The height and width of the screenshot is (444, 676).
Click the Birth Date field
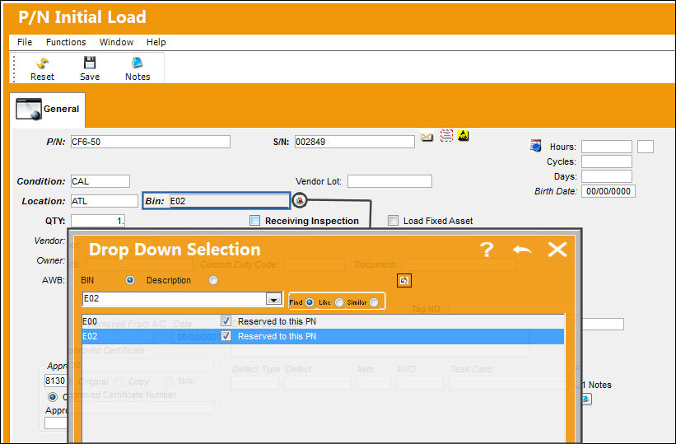click(608, 191)
